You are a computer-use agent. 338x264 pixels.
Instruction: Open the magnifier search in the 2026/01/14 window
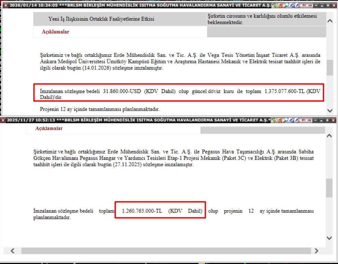pos(286,5)
